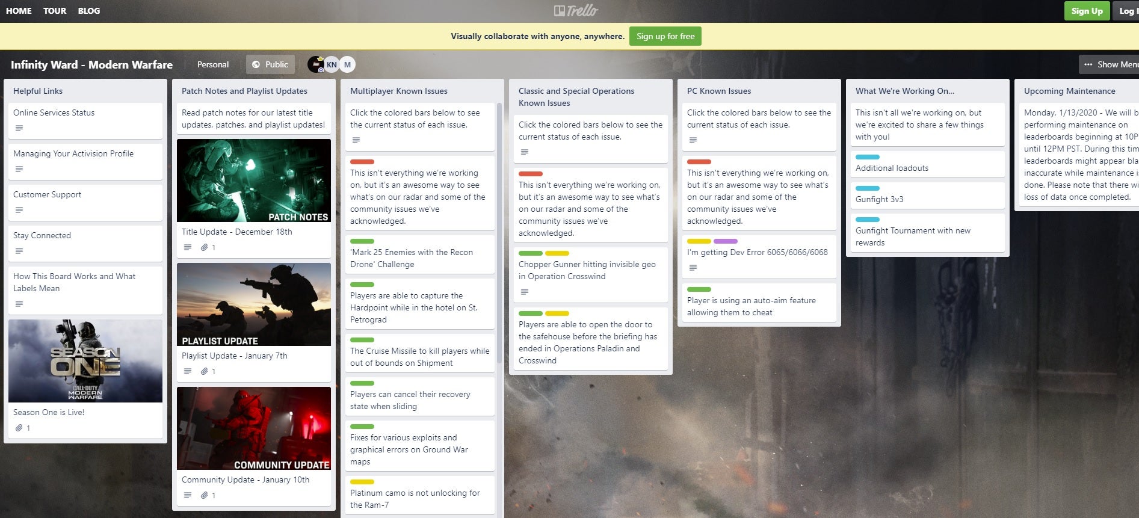Open Gunfight Tournament with new rewards card
Screen dimensions: 1139x518
coord(928,233)
